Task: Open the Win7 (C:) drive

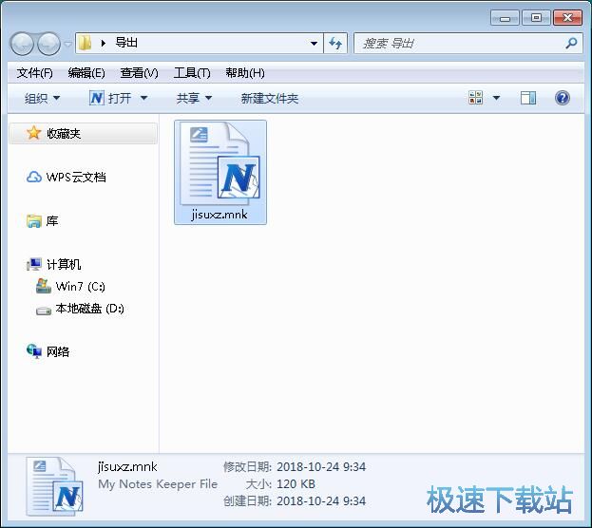Action: coord(81,287)
